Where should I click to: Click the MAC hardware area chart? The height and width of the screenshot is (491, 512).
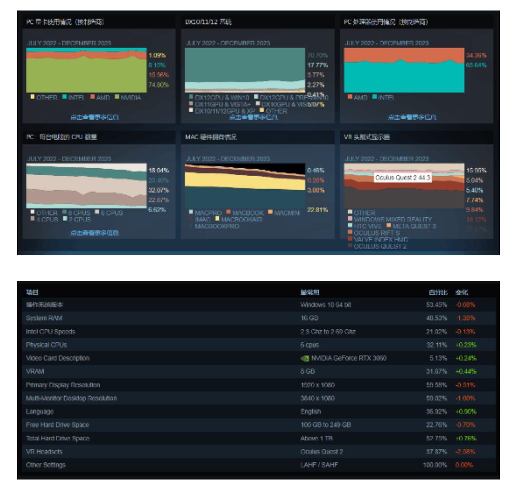(245, 186)
